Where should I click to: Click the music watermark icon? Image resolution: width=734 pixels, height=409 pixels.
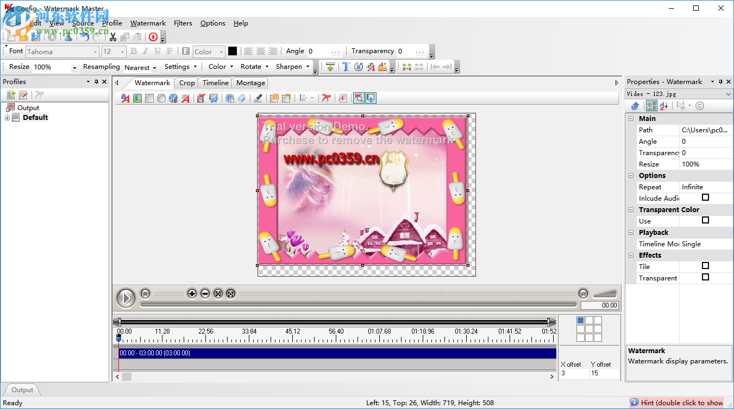(x=214, y=98)
